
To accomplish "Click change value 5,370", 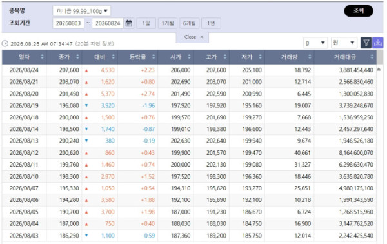I will (108, 94).
